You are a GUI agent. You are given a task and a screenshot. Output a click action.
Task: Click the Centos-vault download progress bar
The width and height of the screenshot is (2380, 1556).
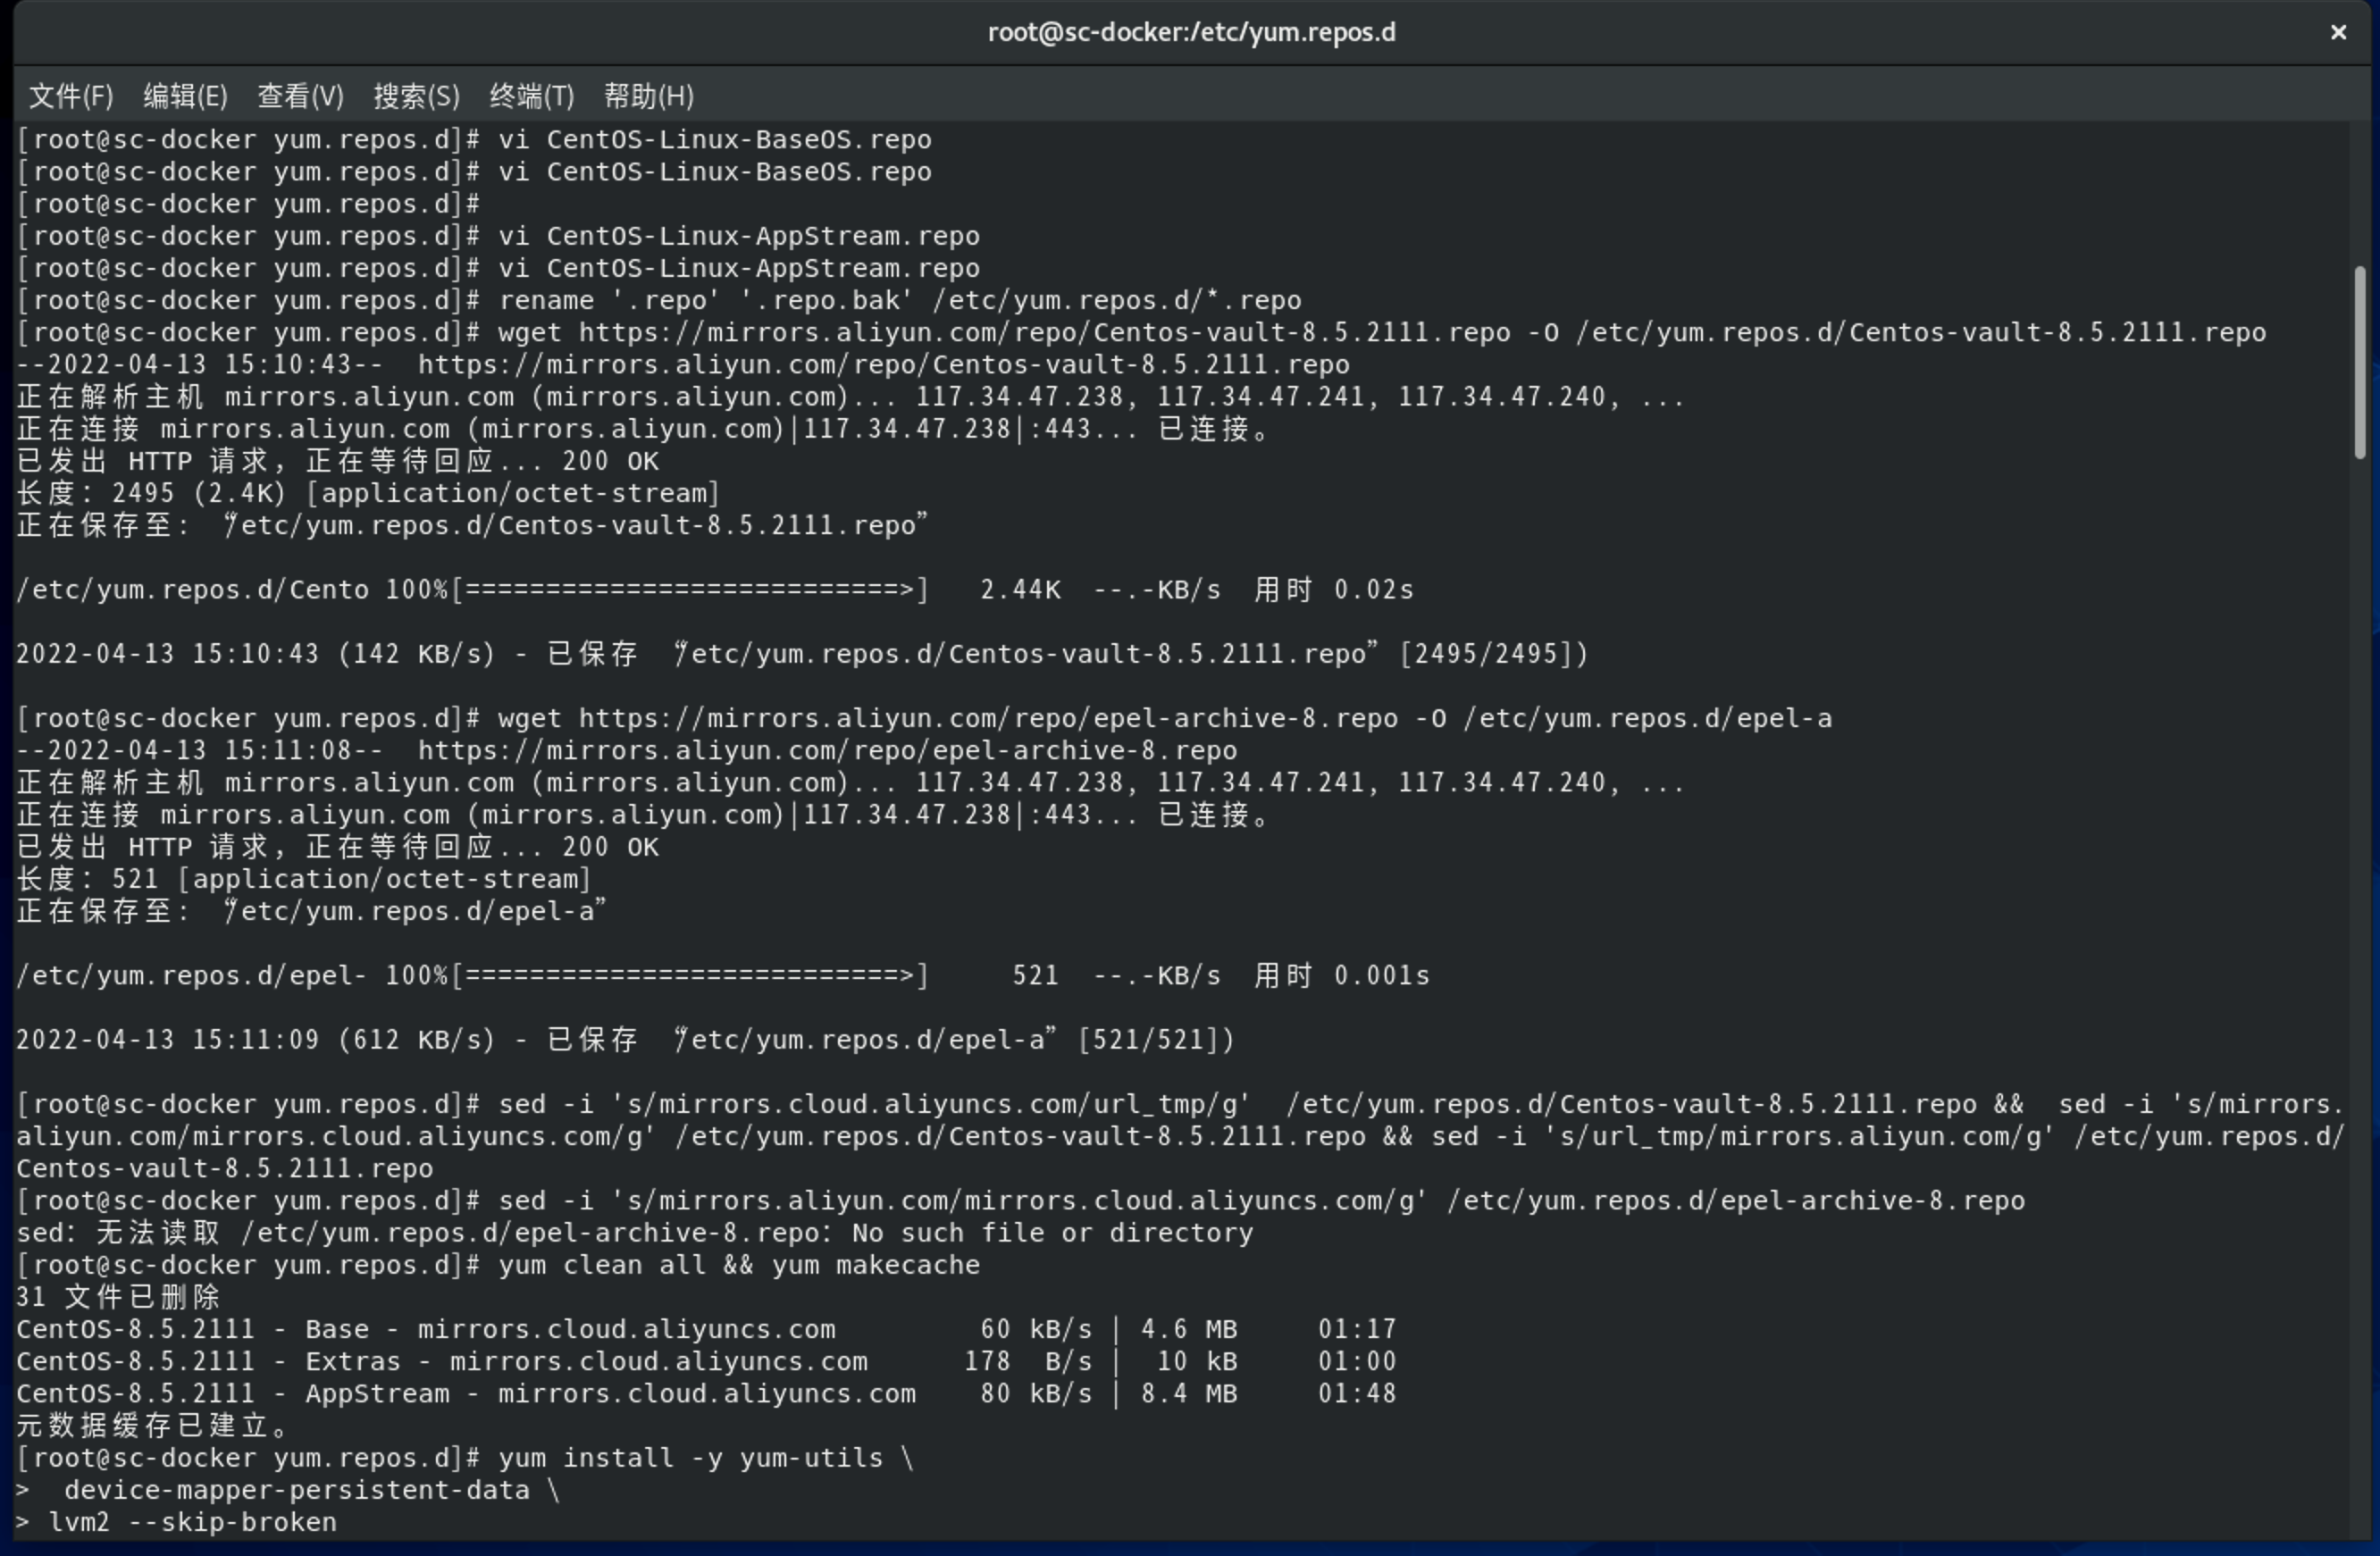[x=690, y=590]
